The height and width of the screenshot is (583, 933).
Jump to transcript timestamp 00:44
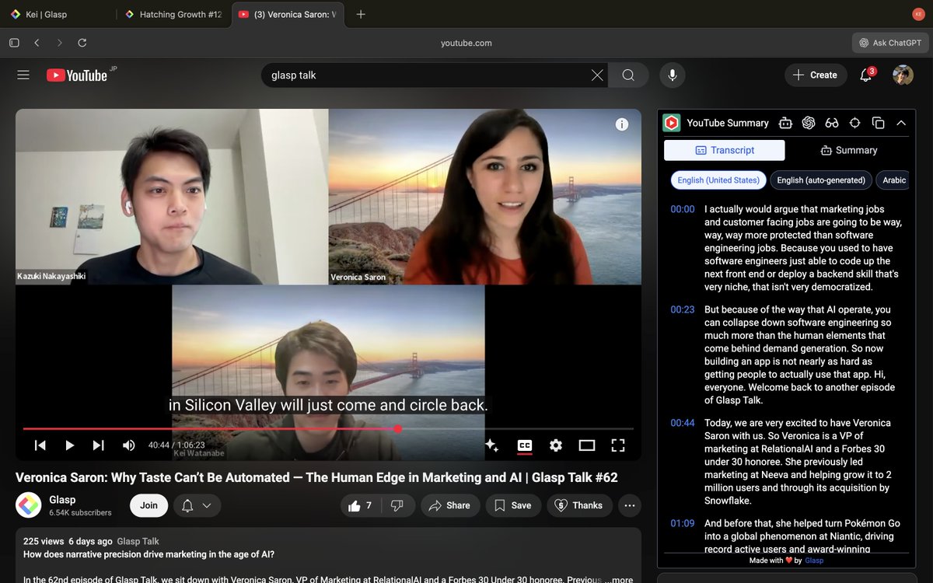683,423
